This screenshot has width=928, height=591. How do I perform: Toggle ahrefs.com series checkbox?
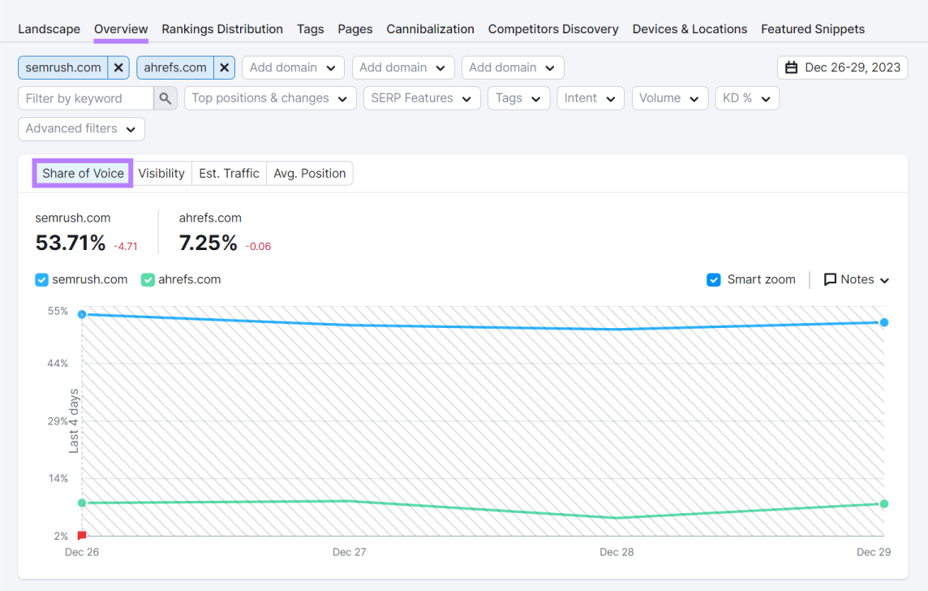click(148, 279)
